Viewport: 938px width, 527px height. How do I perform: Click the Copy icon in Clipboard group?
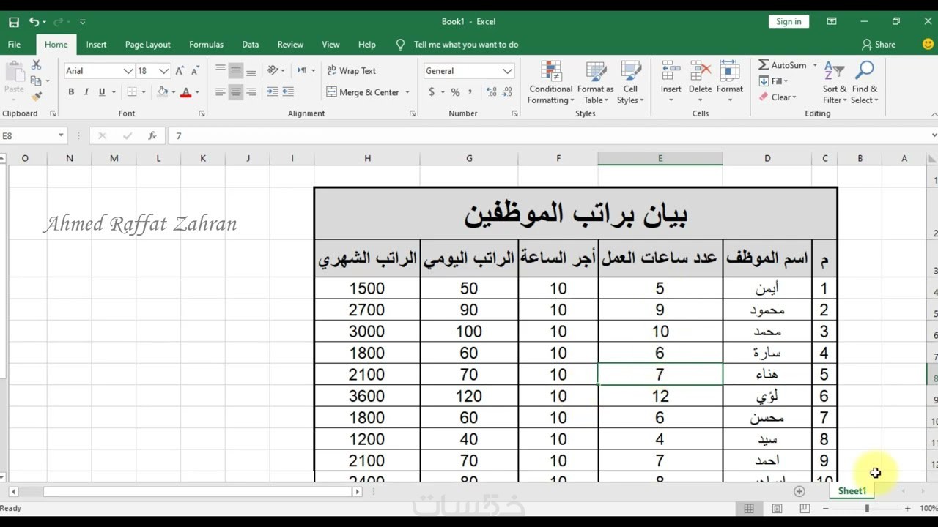[x=36, y=81]
